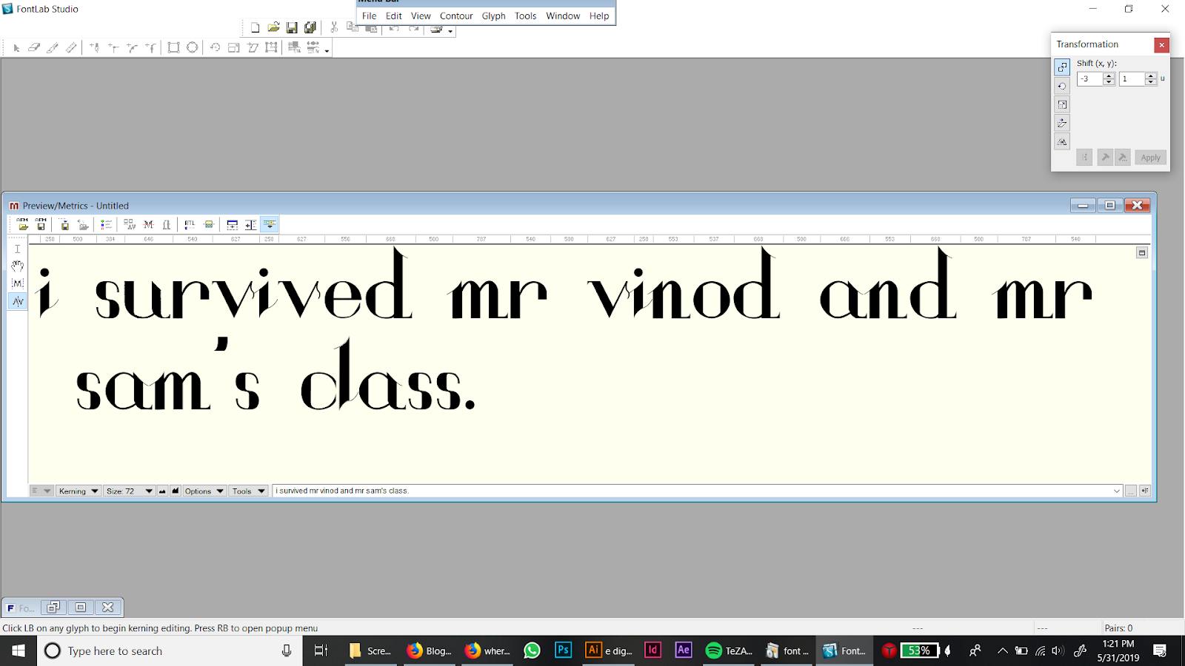This screenshot has height=666, width=1185.
Task: Click the Save icon in main toolbar
Action: click(292, 28)
